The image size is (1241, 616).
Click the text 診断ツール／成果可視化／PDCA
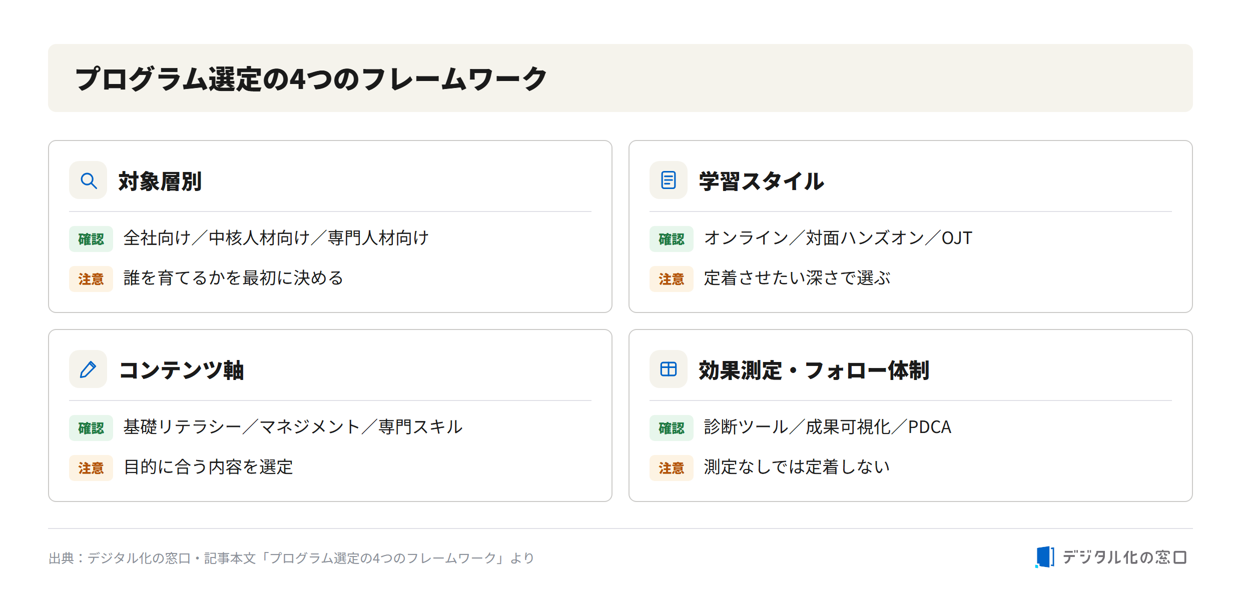828,427
